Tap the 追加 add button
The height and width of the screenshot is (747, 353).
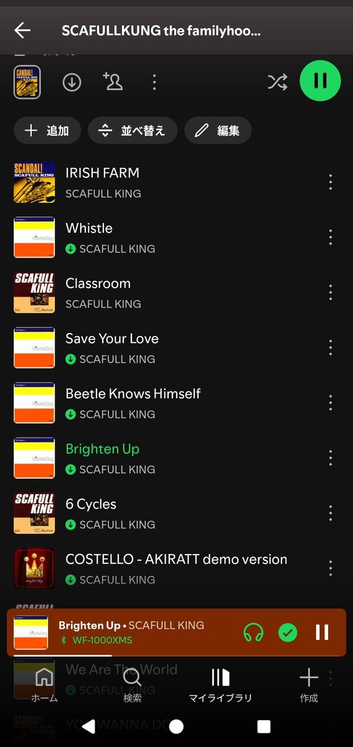tap(47, 131)
